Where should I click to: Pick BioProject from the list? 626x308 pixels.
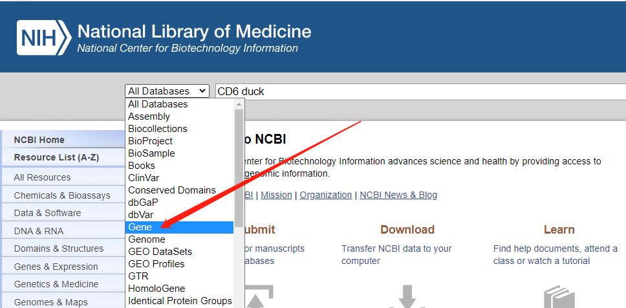point(150,141)
